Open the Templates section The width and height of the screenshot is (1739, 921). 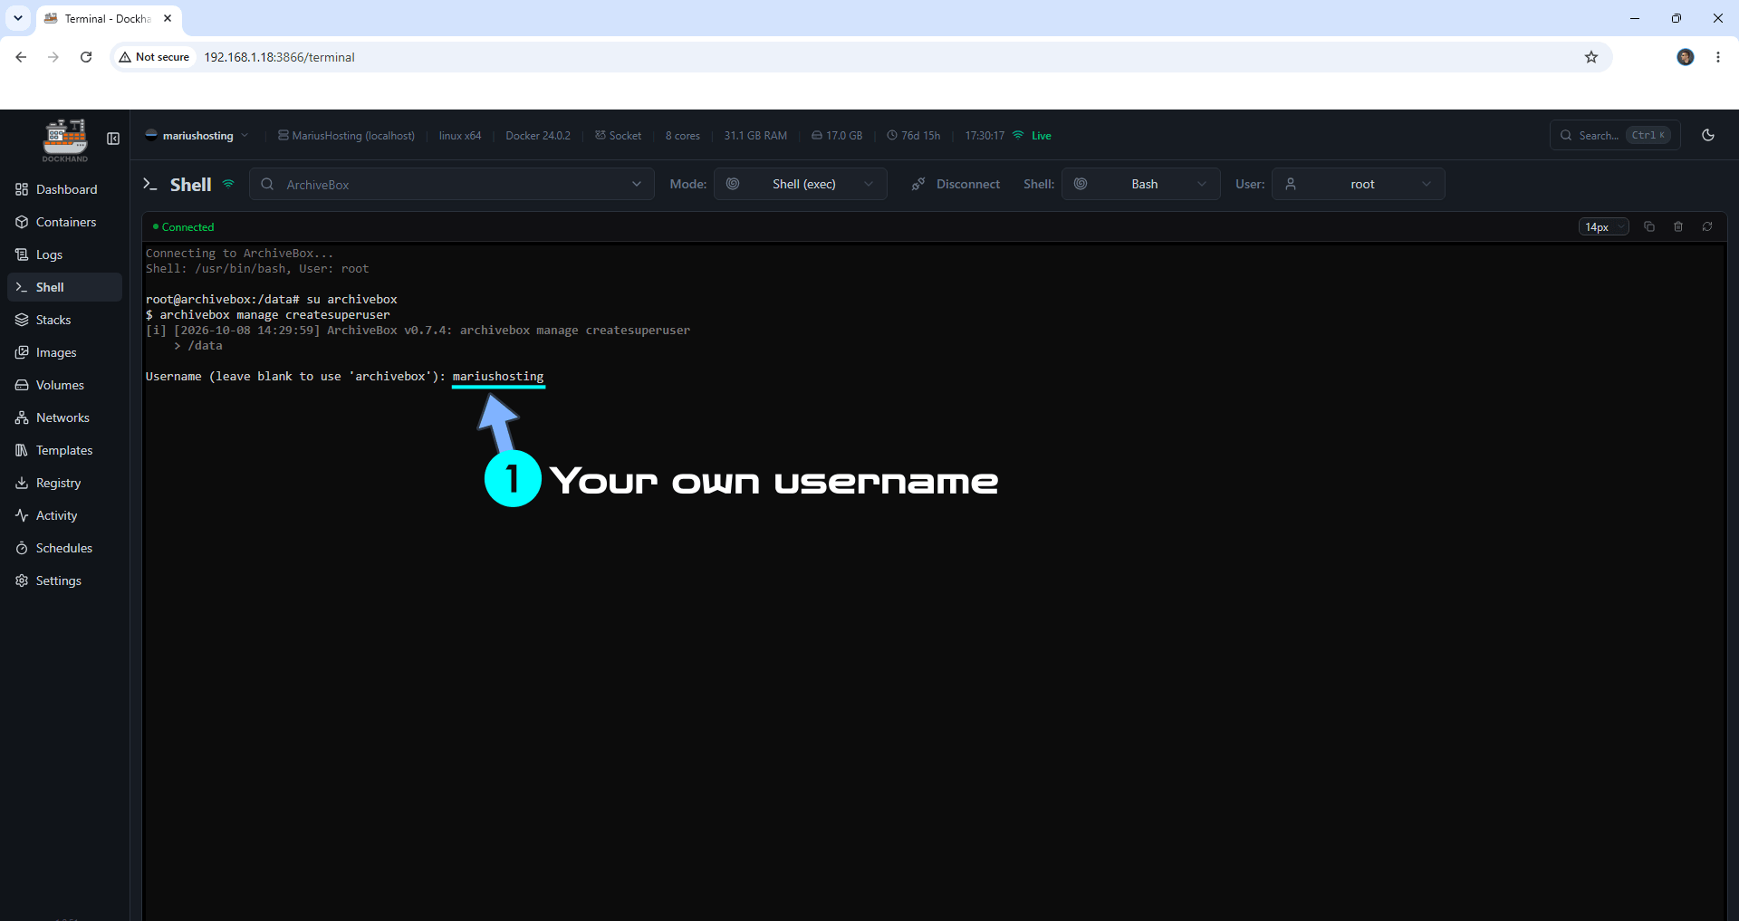coord(64,450)
